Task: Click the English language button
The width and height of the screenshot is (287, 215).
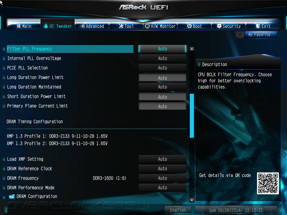Action: click(178, 210)
